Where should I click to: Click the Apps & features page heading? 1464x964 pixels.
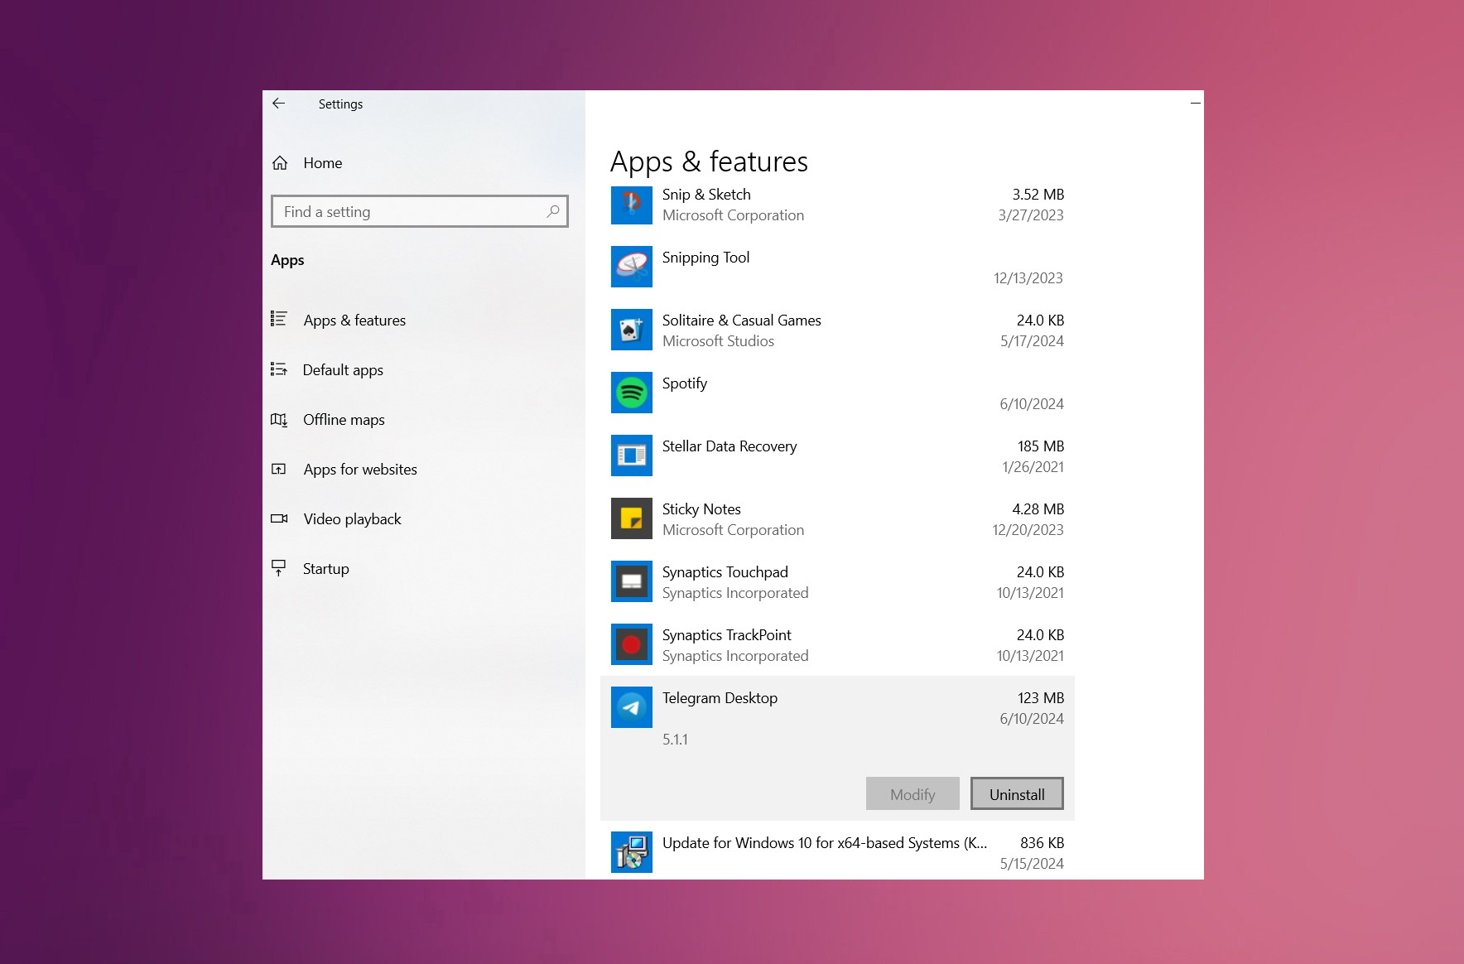[x=709, y=161]
